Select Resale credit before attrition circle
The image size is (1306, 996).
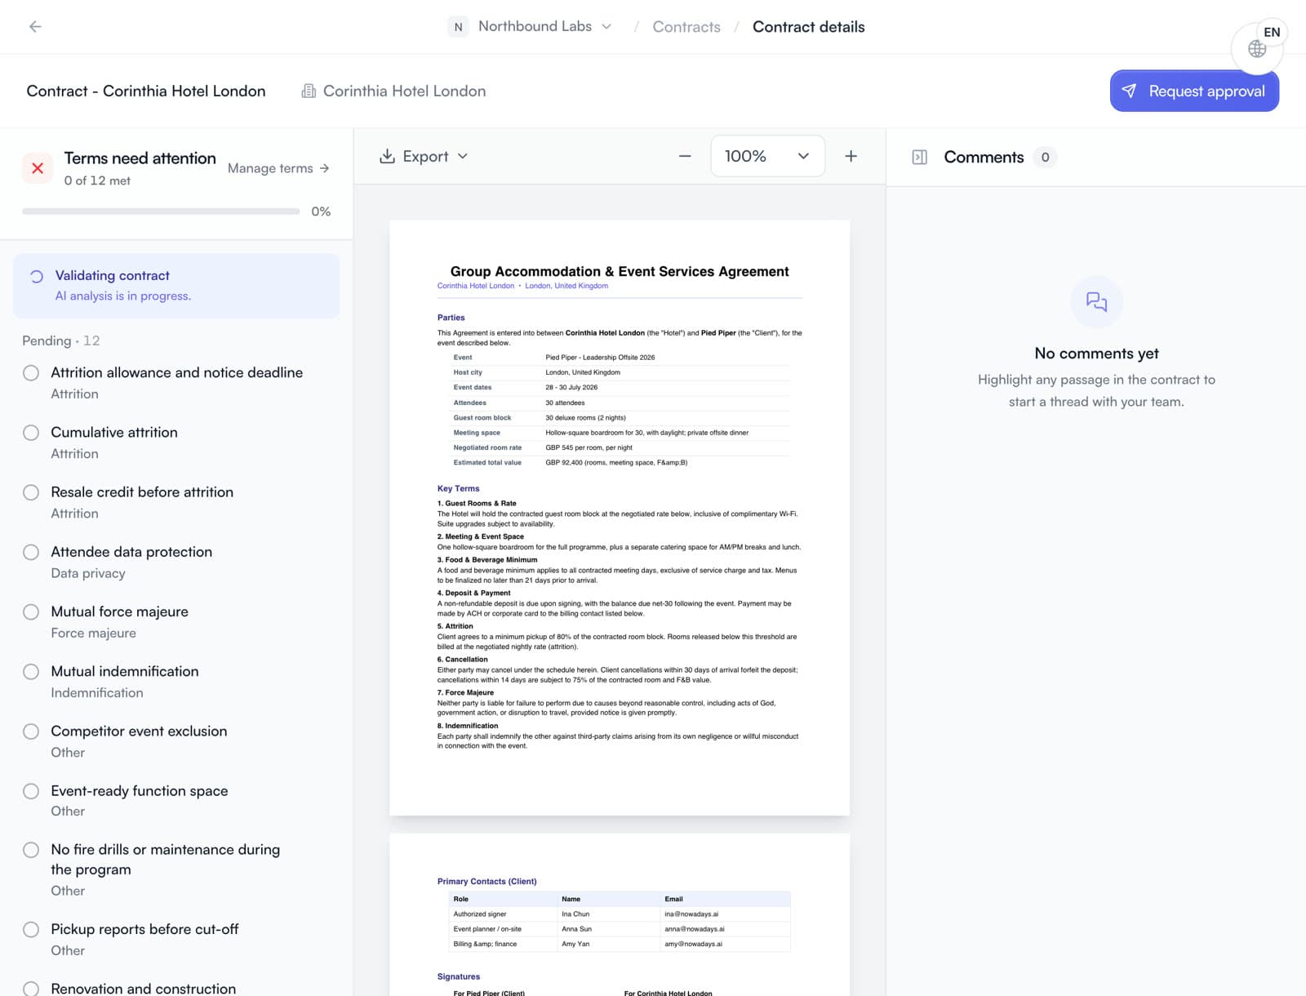31,492
